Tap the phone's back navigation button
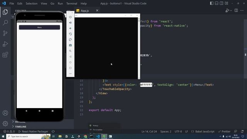The height and width of the screenshot is (139, 247). 26,111
